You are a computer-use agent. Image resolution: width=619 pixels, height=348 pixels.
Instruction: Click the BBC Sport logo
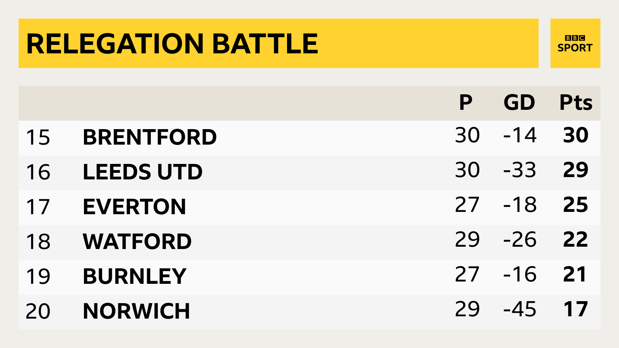pos(575,43)
